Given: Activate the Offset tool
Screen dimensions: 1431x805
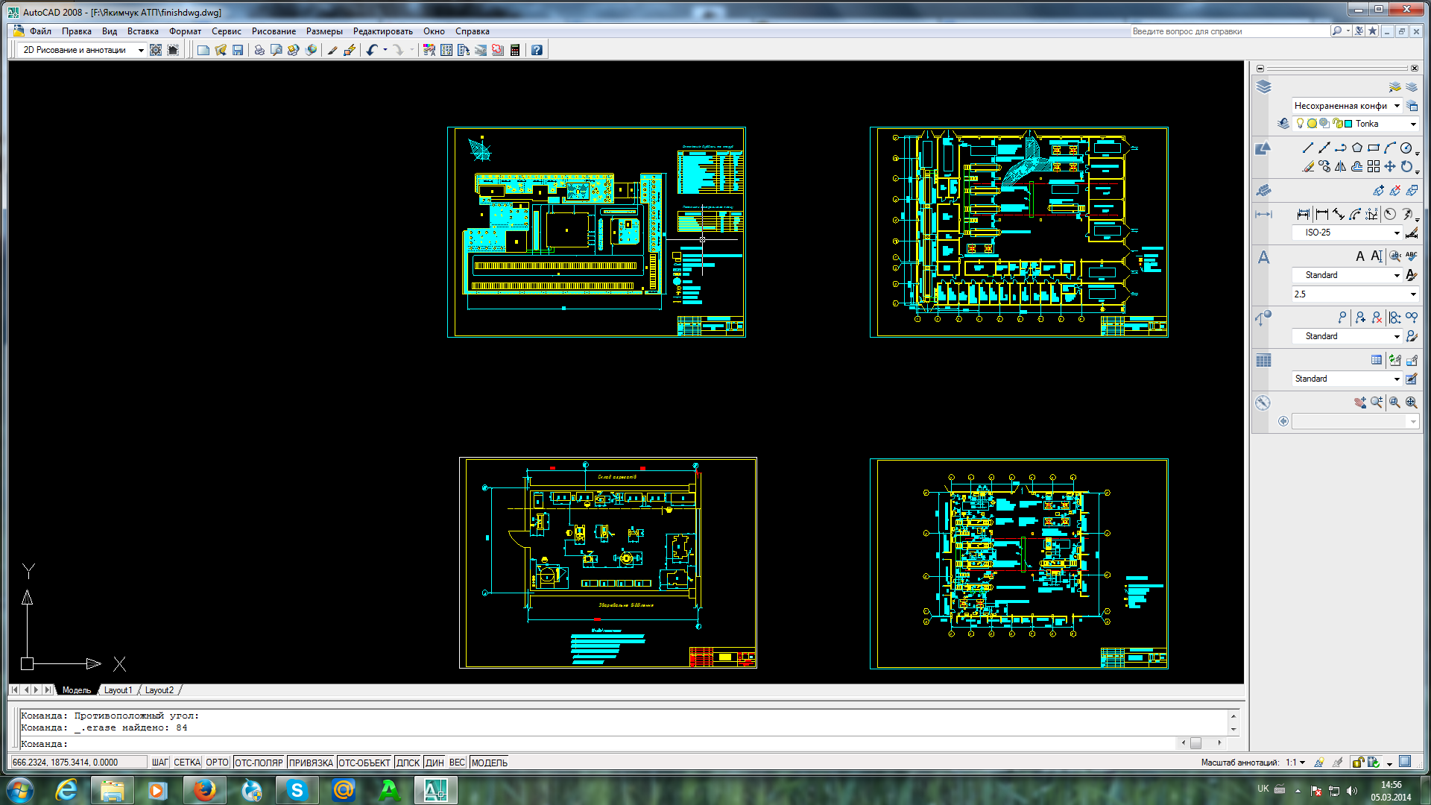Looking at the screenshot, I should coord(1357,166).
